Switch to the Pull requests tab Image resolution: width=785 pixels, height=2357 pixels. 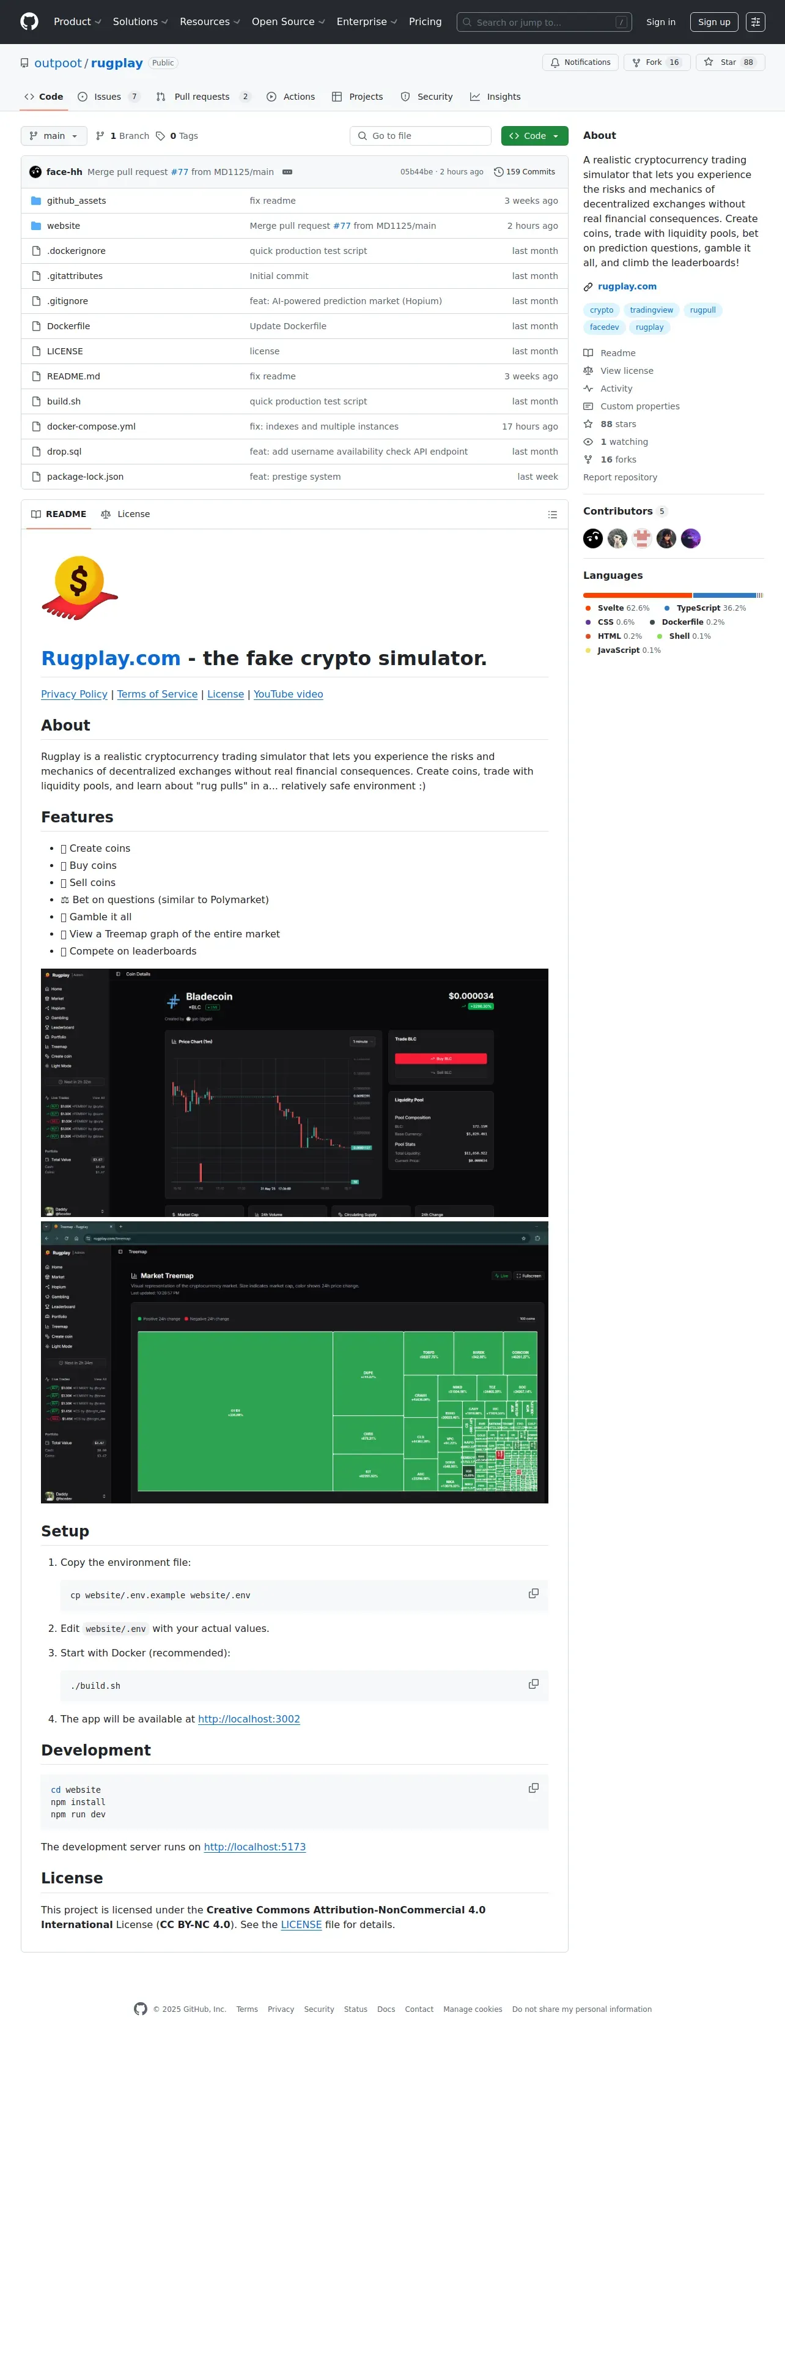click(x=203, y=97)
